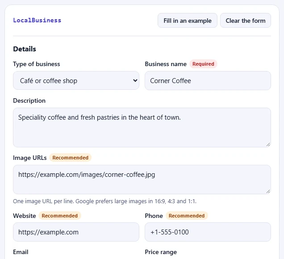Click the Business name label
Viewport: 284px width, 259px height.
click(x=166, y=64)
